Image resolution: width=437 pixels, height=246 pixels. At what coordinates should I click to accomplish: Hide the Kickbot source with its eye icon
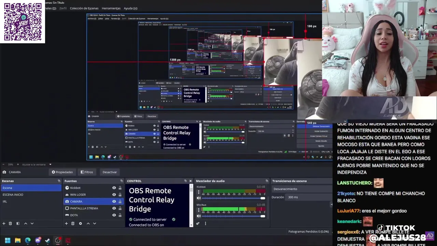114,188
